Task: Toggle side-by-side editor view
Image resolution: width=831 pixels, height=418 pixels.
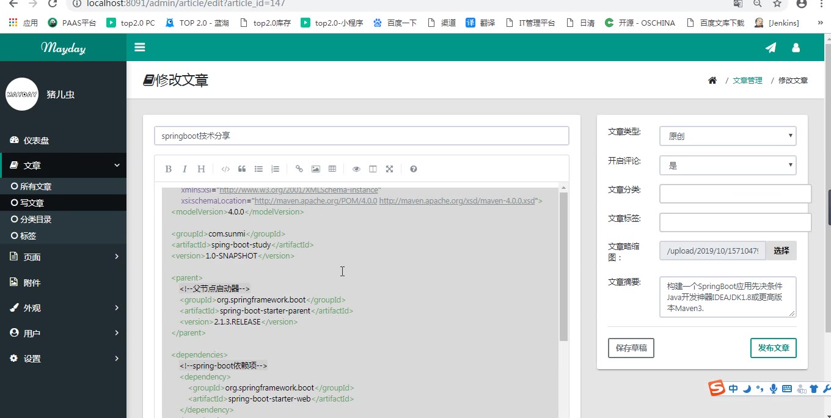Action: point(373,169)
